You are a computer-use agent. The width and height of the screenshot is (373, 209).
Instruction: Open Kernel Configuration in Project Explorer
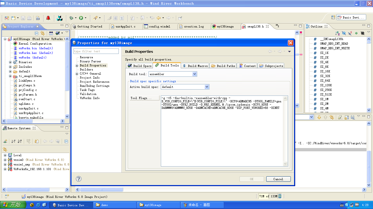(35, 44)
